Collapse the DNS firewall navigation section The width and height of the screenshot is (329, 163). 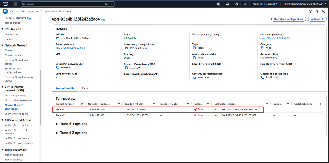point(2,29)
